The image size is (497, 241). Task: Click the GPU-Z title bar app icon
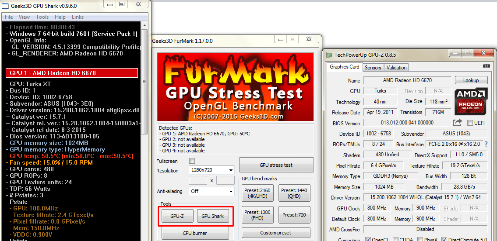click(330, 55)
